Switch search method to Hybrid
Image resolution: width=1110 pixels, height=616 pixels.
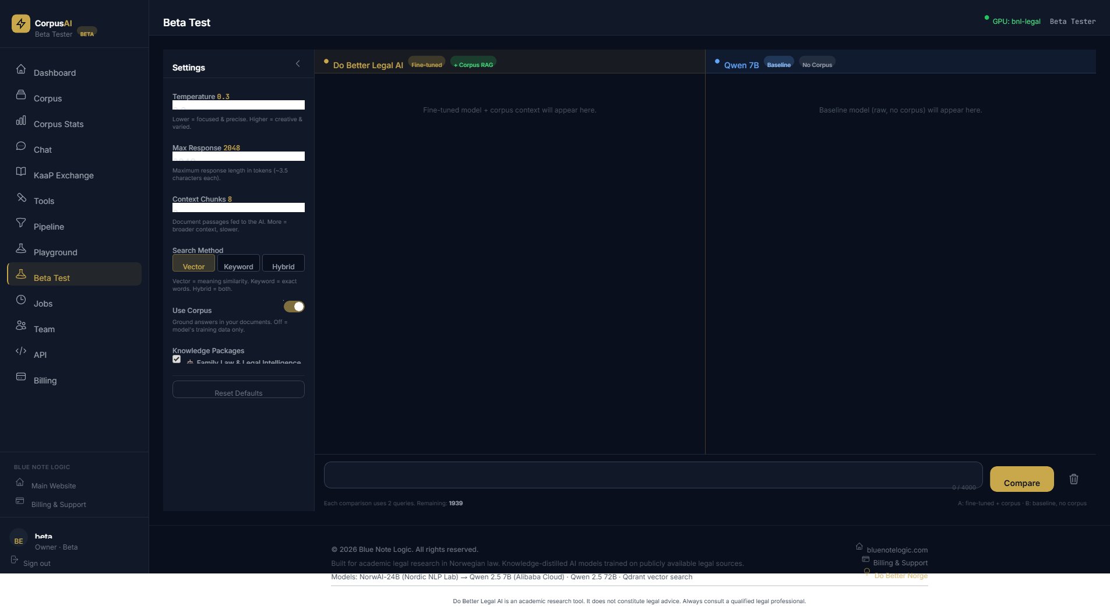click(x=283, y=263)
